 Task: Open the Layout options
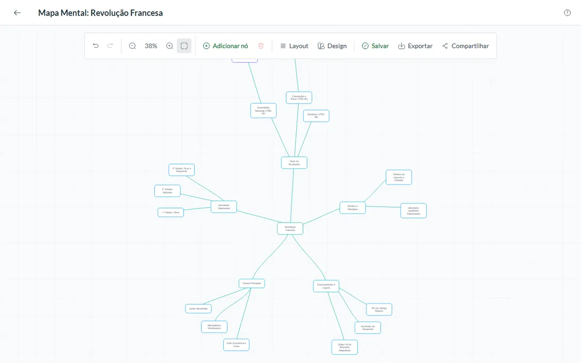[294, 46]
